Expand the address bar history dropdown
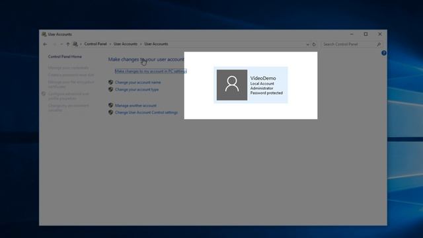This screenshot has width=423, height=238. (307, 44)
